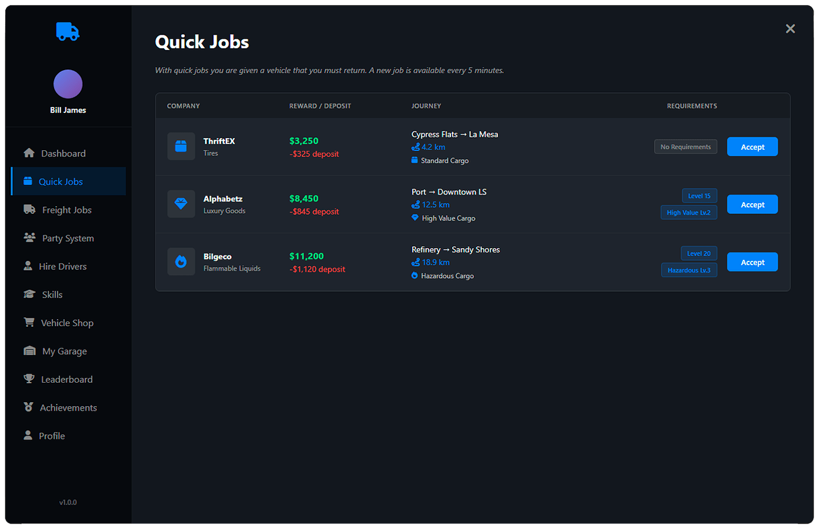Click the $3,250 reward amount

point(304,141)
